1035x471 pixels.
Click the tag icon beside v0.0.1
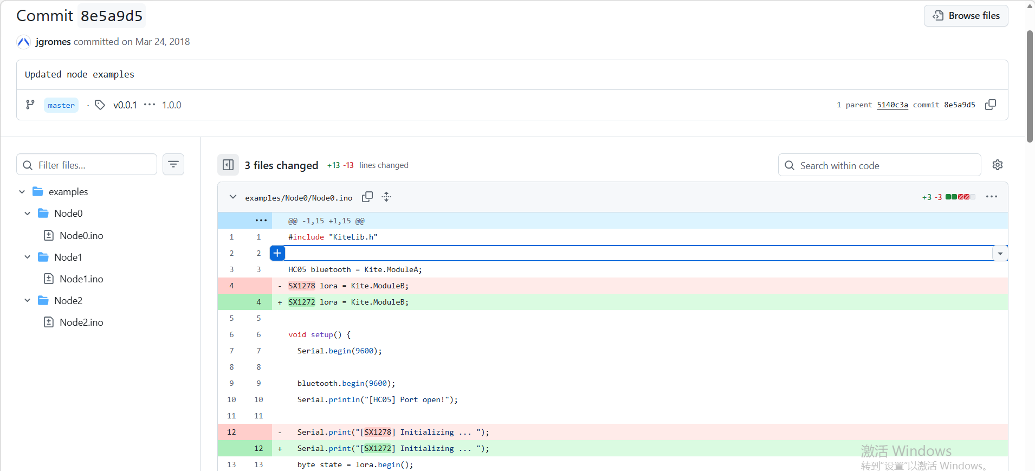(100, 105)
